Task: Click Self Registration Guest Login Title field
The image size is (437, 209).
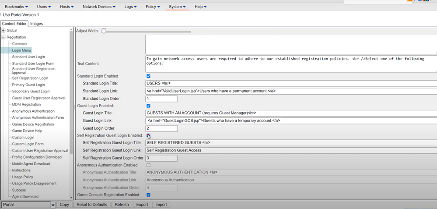Action: (x=291, y=142)
